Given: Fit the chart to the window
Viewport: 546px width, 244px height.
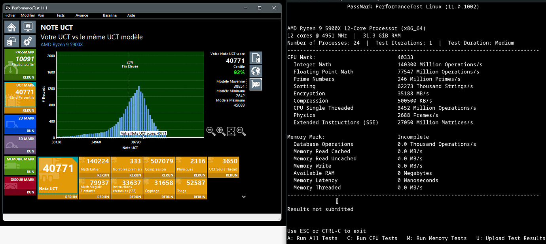Looking at the screenshot, I should click(231, 131).
